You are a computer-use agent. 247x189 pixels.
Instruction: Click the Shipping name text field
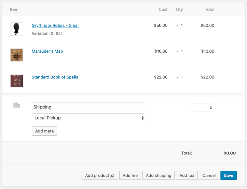click(x=88, y=107)
